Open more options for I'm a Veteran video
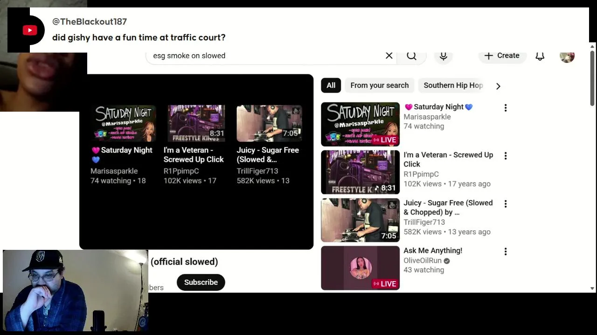Screen dimensions: 597x335 click(x=505, y=156)
